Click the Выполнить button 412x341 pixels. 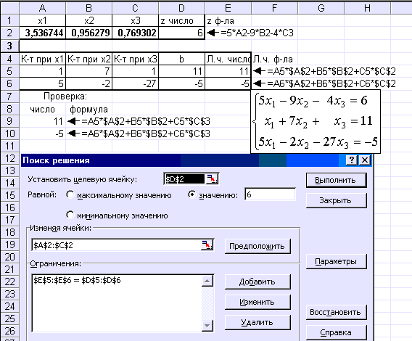[x=336, y=180]
